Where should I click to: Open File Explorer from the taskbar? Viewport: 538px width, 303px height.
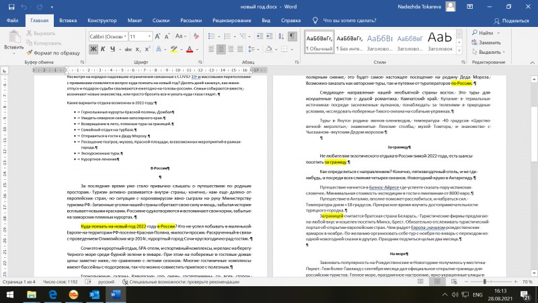click(x=32, y=295)
